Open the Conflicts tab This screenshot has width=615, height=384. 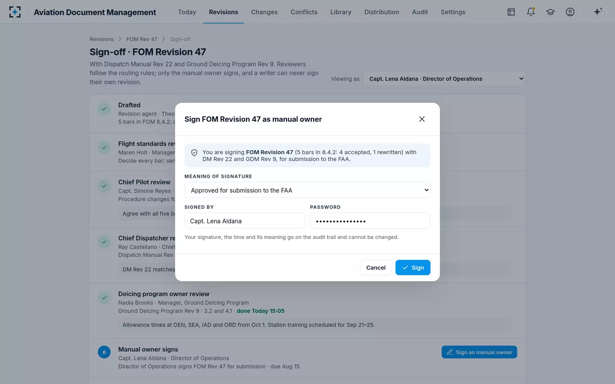tap(304, 12)
